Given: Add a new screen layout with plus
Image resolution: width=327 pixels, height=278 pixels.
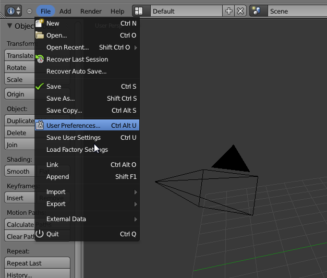Looking at the screenshot, I should pos(228,11).
